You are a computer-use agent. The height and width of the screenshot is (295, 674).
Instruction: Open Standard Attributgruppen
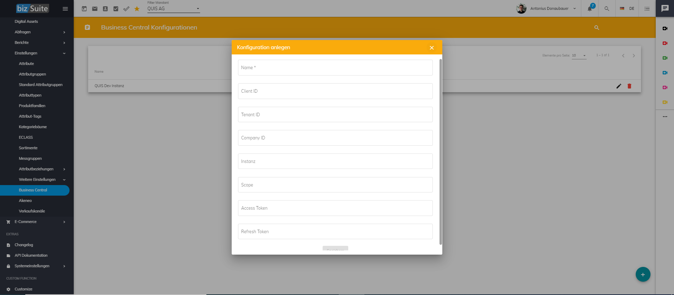click(41, 85)
